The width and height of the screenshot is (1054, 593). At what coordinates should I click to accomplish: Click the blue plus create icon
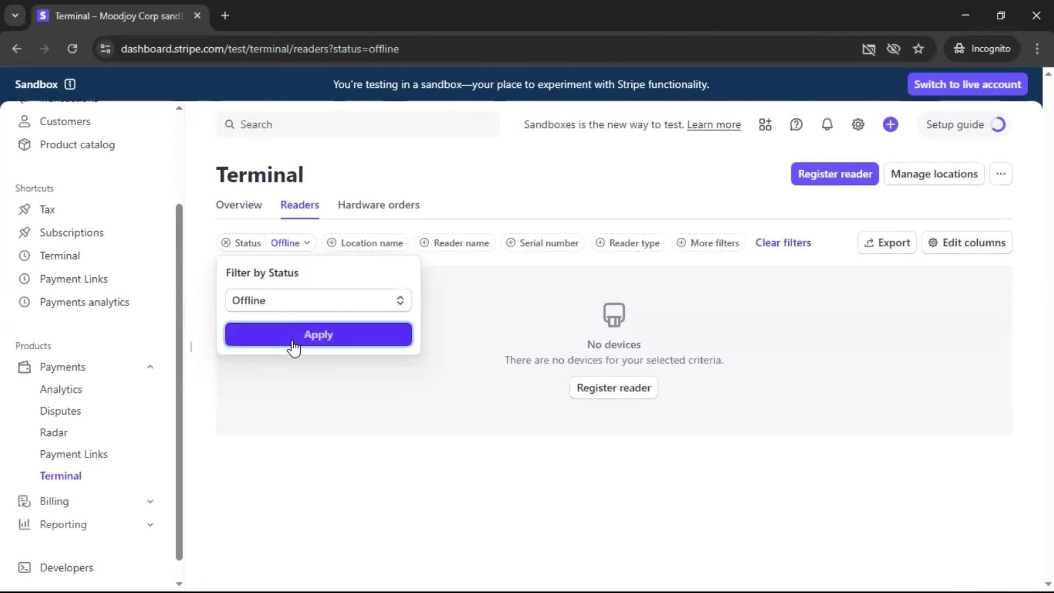coord(890,125)
